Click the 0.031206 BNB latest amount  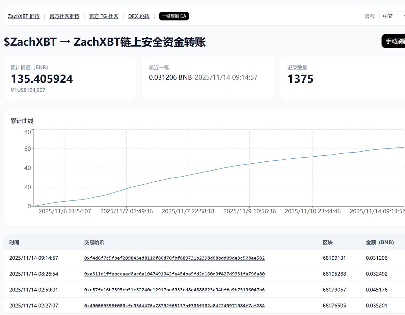tap(170, 77)
